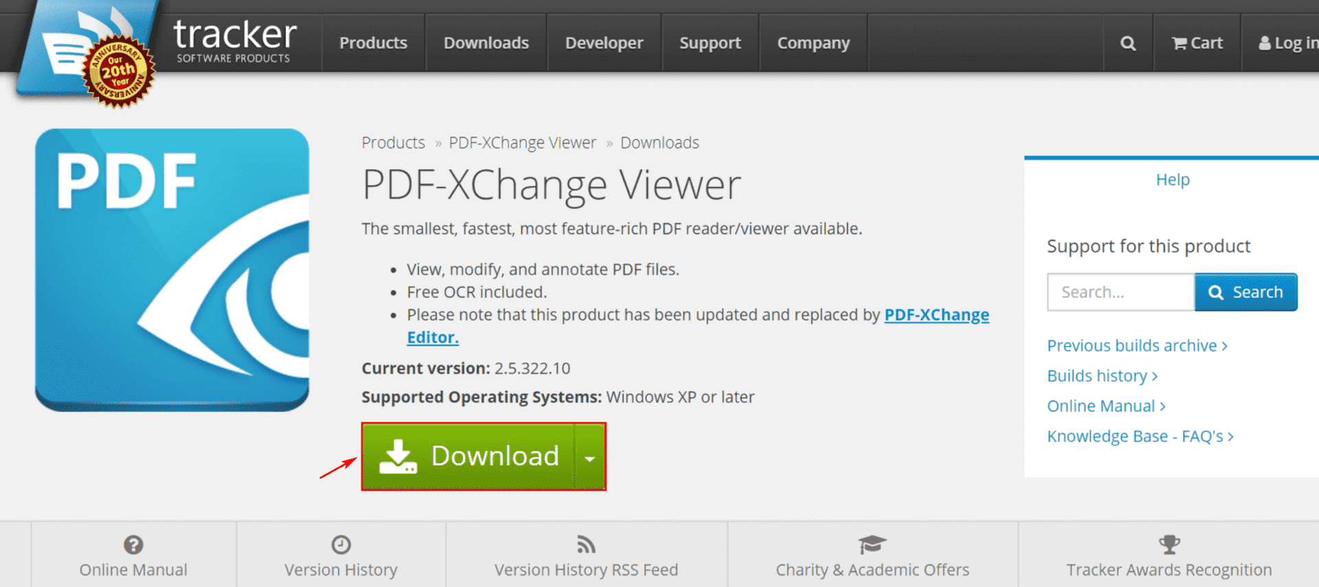Click the Charity & Academic Offers graduation cap
The image size is (1319, 587).
[872, 544]
